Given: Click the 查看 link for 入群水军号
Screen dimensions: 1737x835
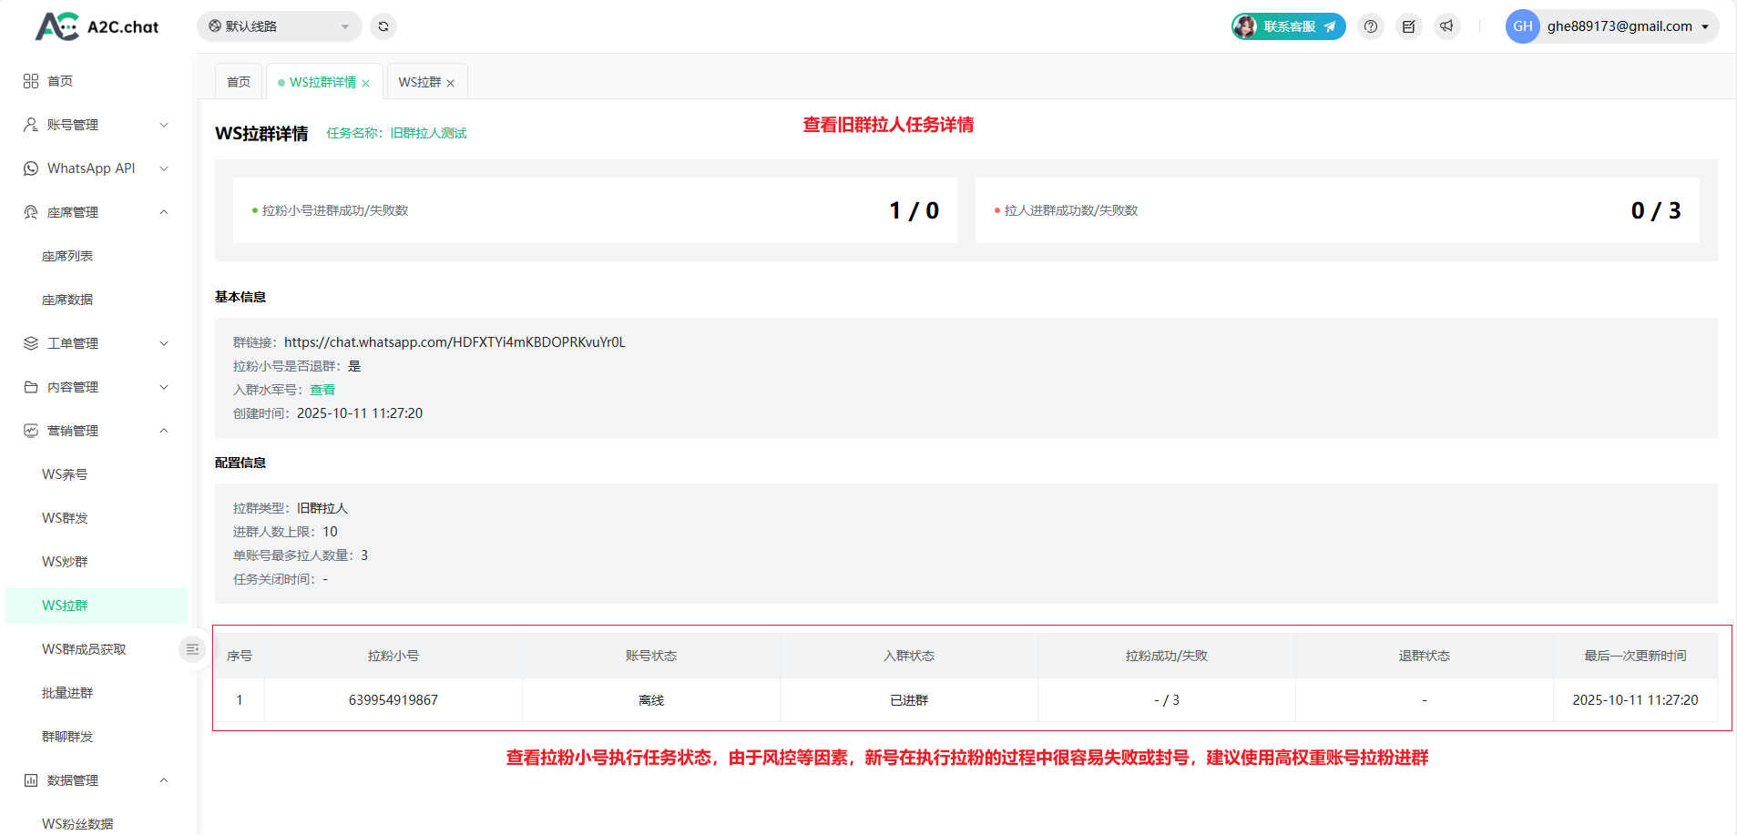Looking at the screenshot, I should (x=322, y=390).
